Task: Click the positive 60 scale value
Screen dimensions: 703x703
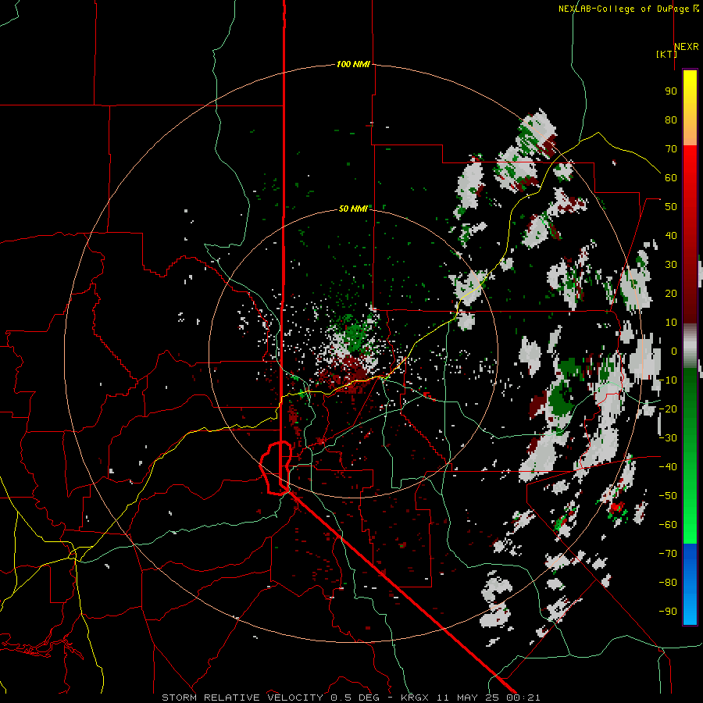Action: tap(671, 178)
